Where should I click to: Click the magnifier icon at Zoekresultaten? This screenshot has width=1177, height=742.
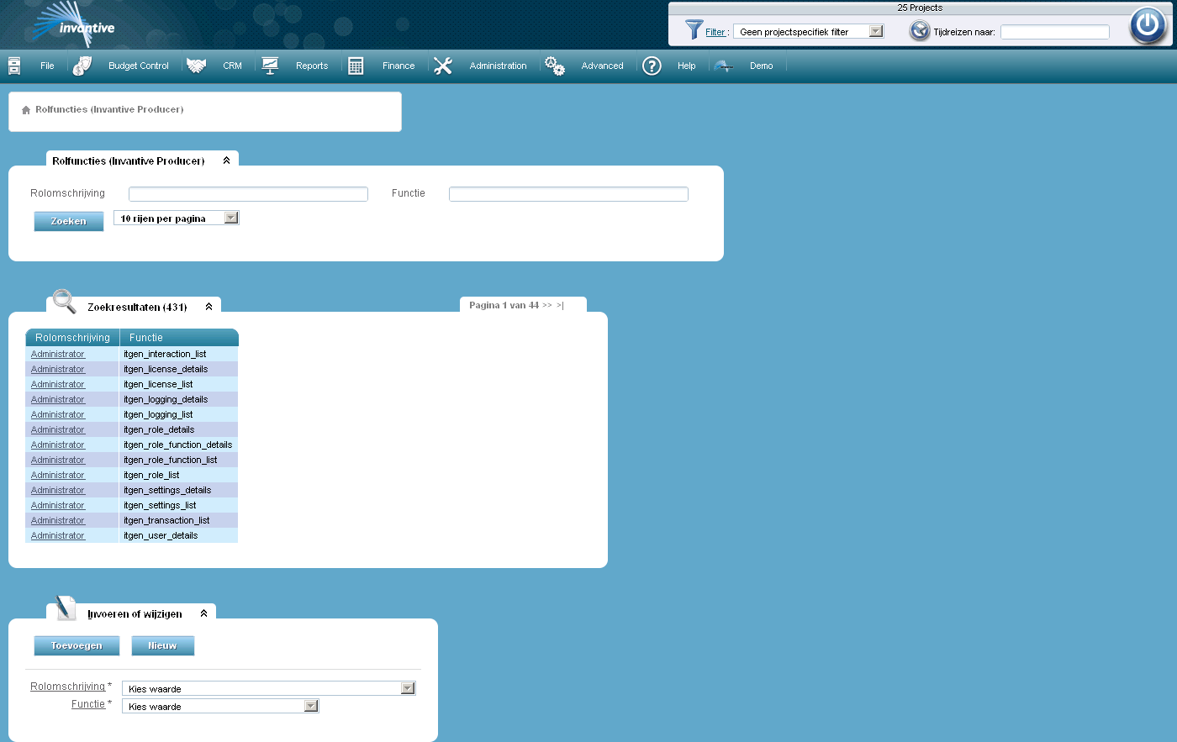click(x=64, y=301)
